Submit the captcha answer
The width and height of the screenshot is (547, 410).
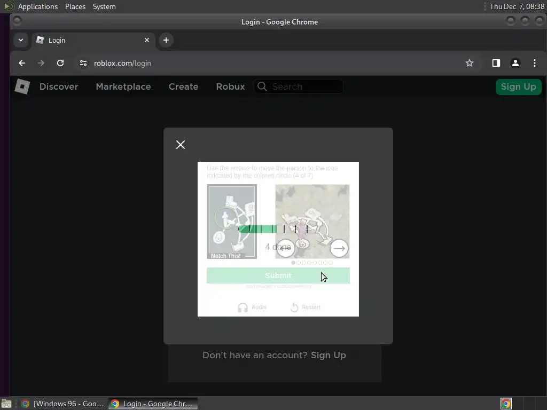click(x=278, y=275)
